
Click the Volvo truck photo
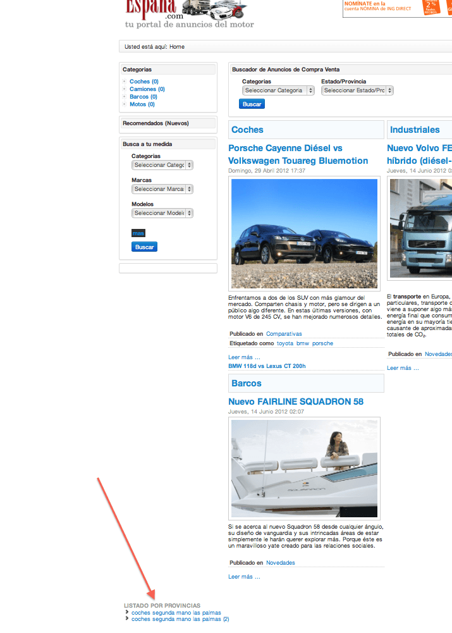(421, 228)
